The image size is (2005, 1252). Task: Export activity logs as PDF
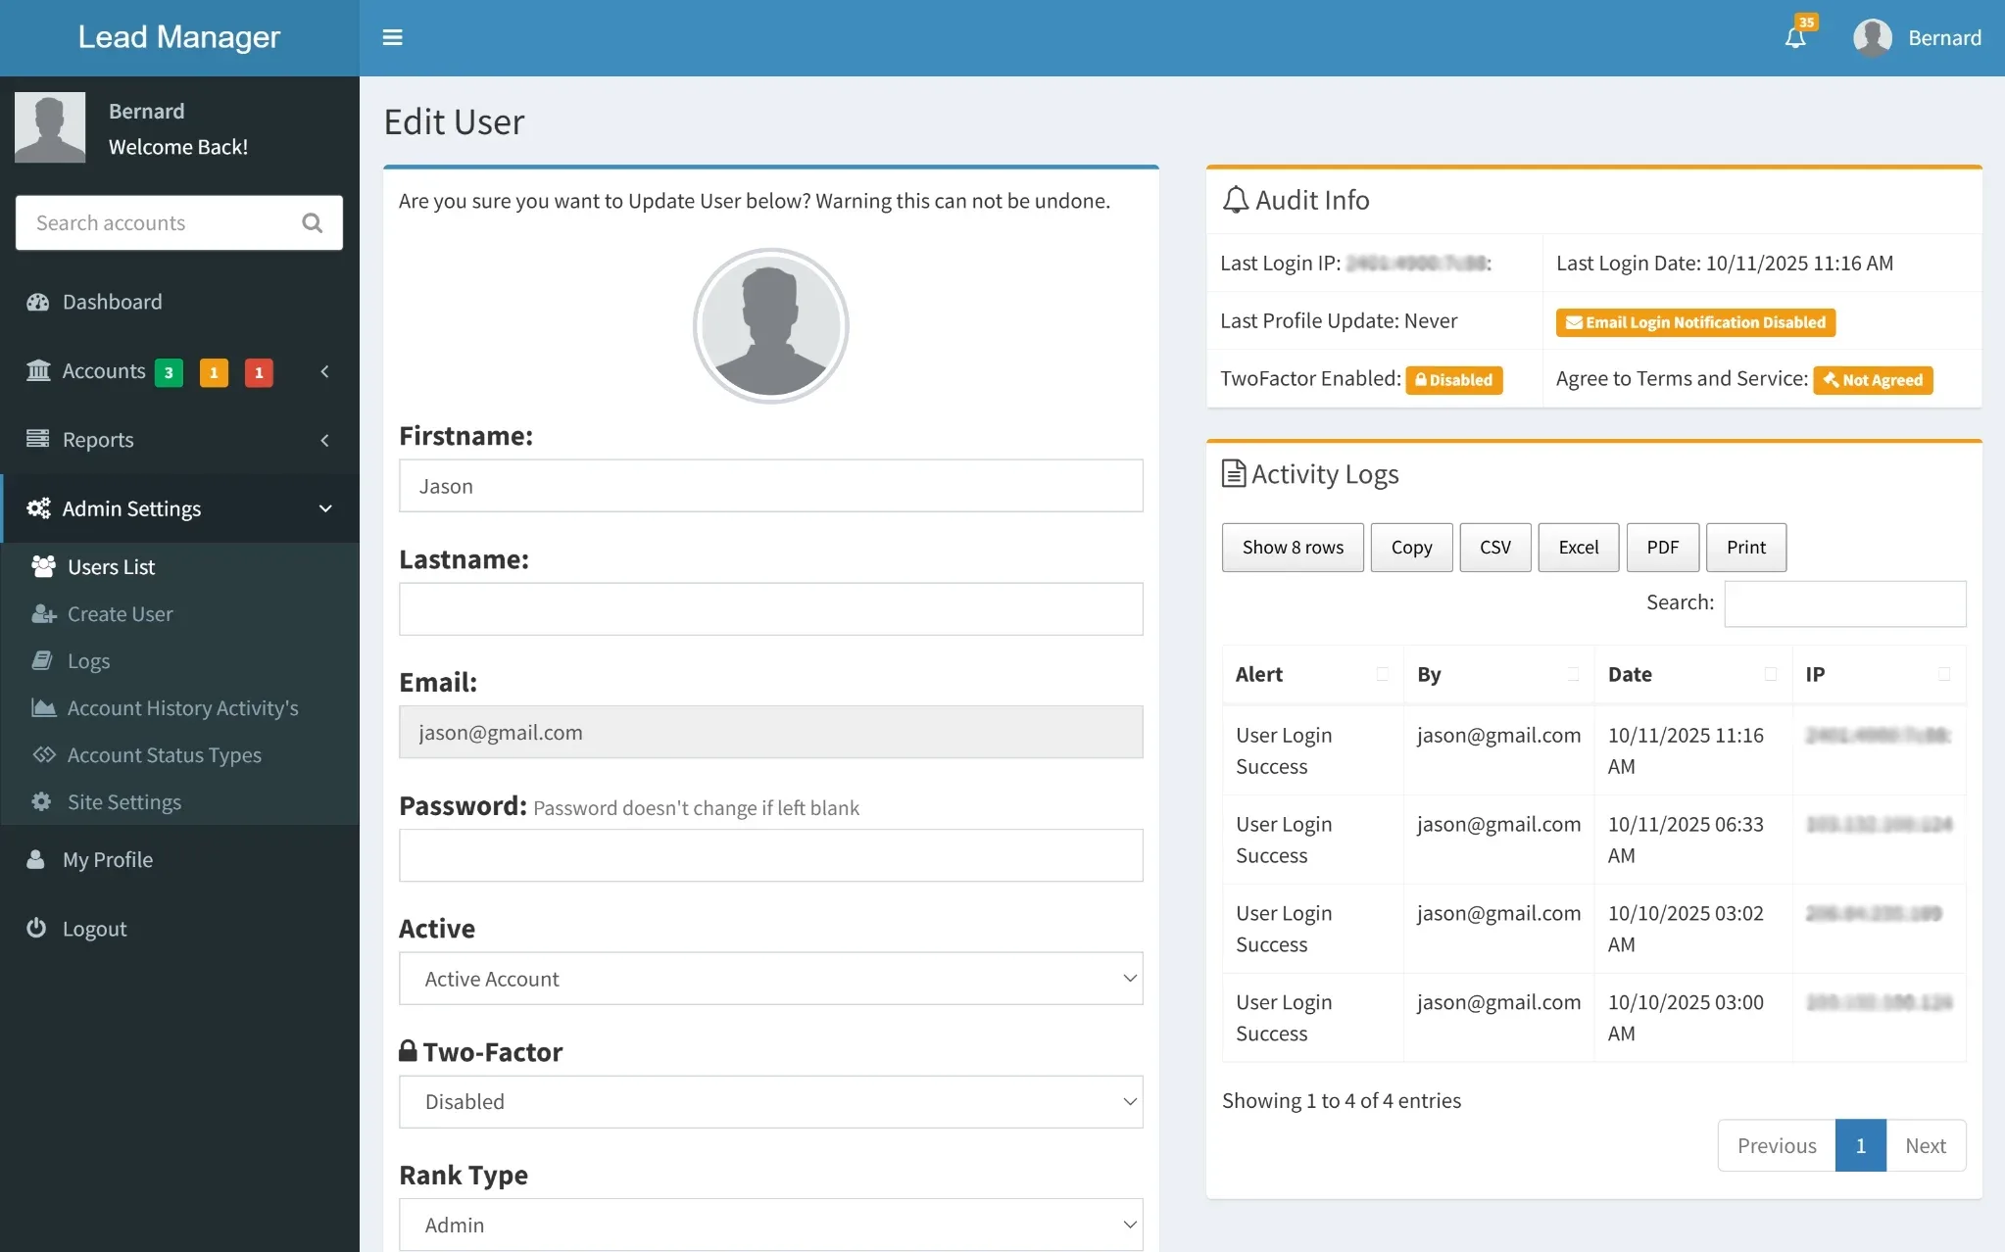[1662, 548]
